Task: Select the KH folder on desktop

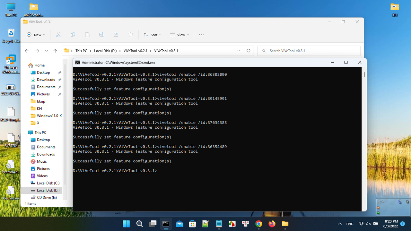Action: click(x=395, y=10)
